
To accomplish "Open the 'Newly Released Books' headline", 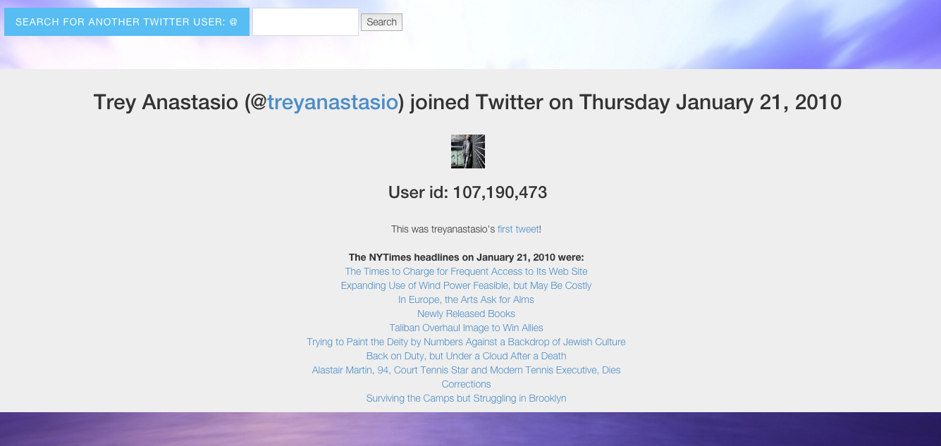I will [466, 314].
